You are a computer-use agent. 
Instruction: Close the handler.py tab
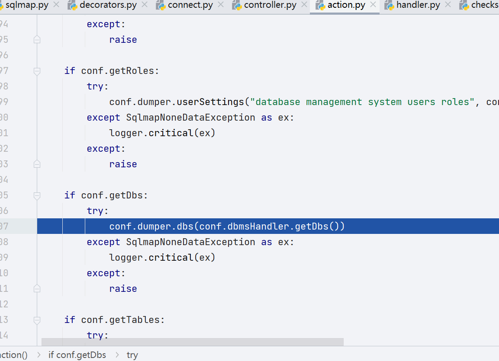coord(448,5)
